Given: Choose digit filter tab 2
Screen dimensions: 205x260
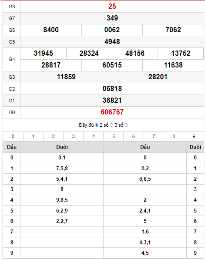Looking at the screenshot, I should (53, 136).
